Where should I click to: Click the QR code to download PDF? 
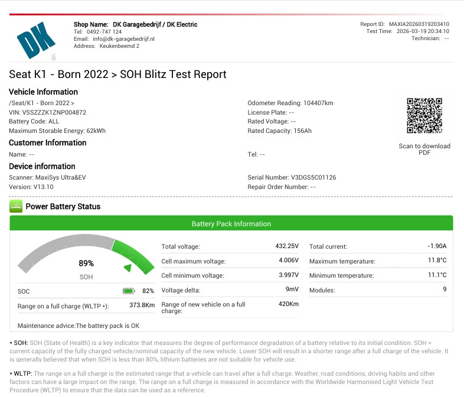[424, 116]
